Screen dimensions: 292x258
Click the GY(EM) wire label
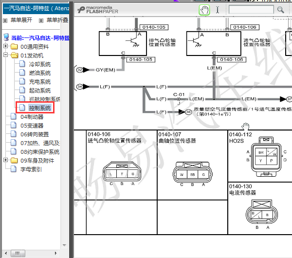[105, 70]
